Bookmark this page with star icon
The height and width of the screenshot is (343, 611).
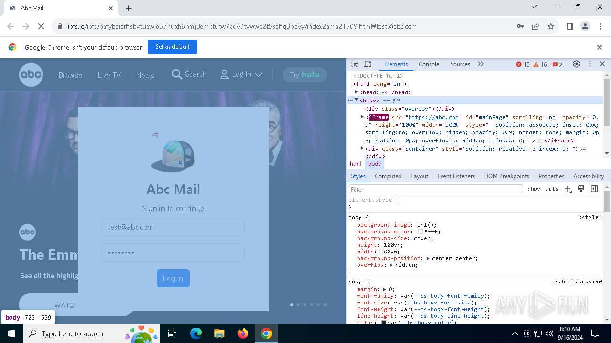pos(551,26)
